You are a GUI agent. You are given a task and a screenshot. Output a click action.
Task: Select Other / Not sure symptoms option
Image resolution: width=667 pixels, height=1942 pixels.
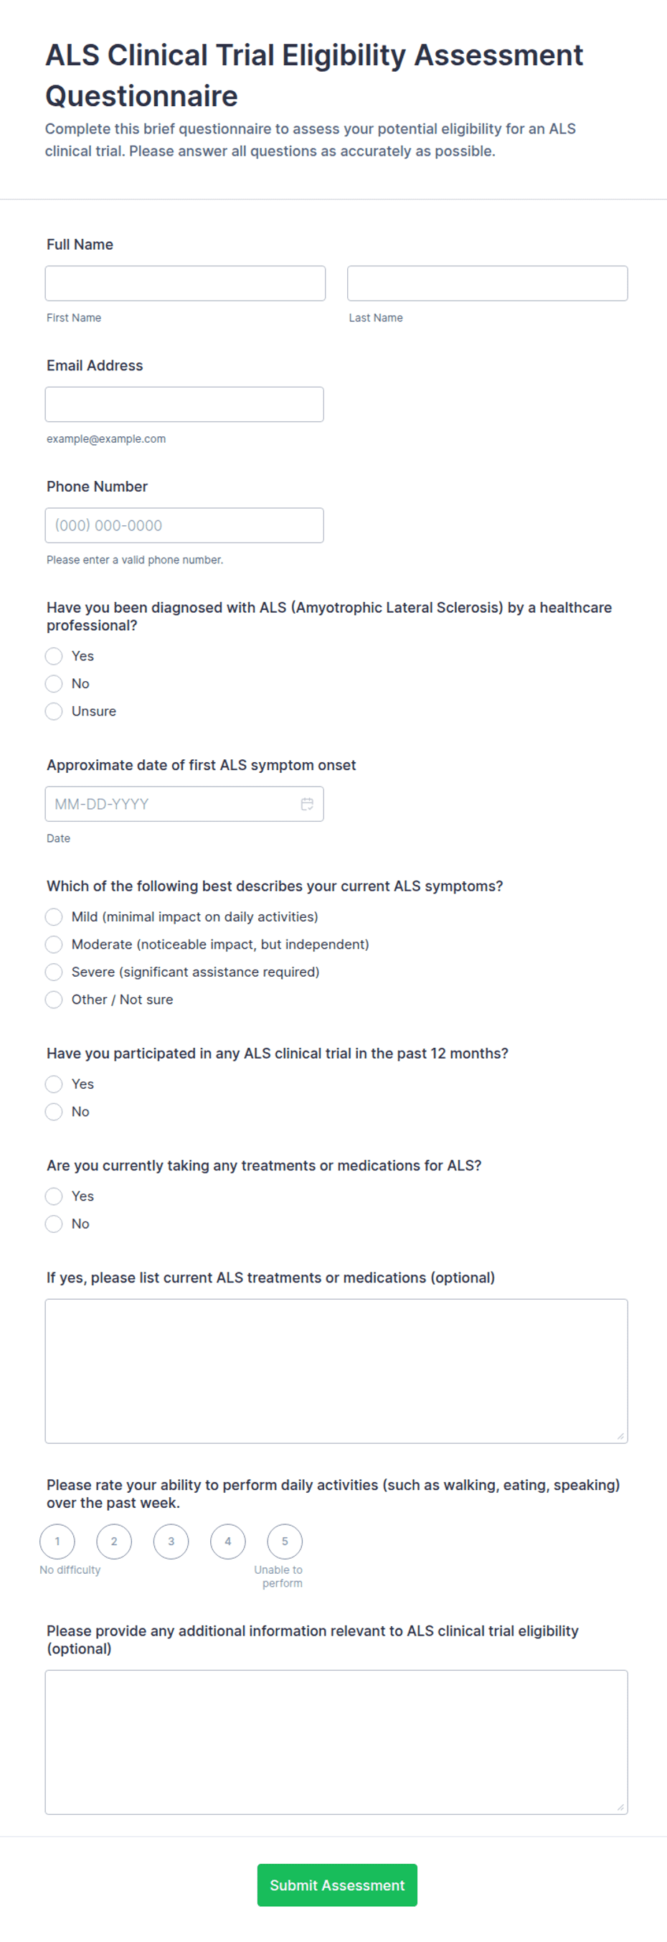[54, 1000]
